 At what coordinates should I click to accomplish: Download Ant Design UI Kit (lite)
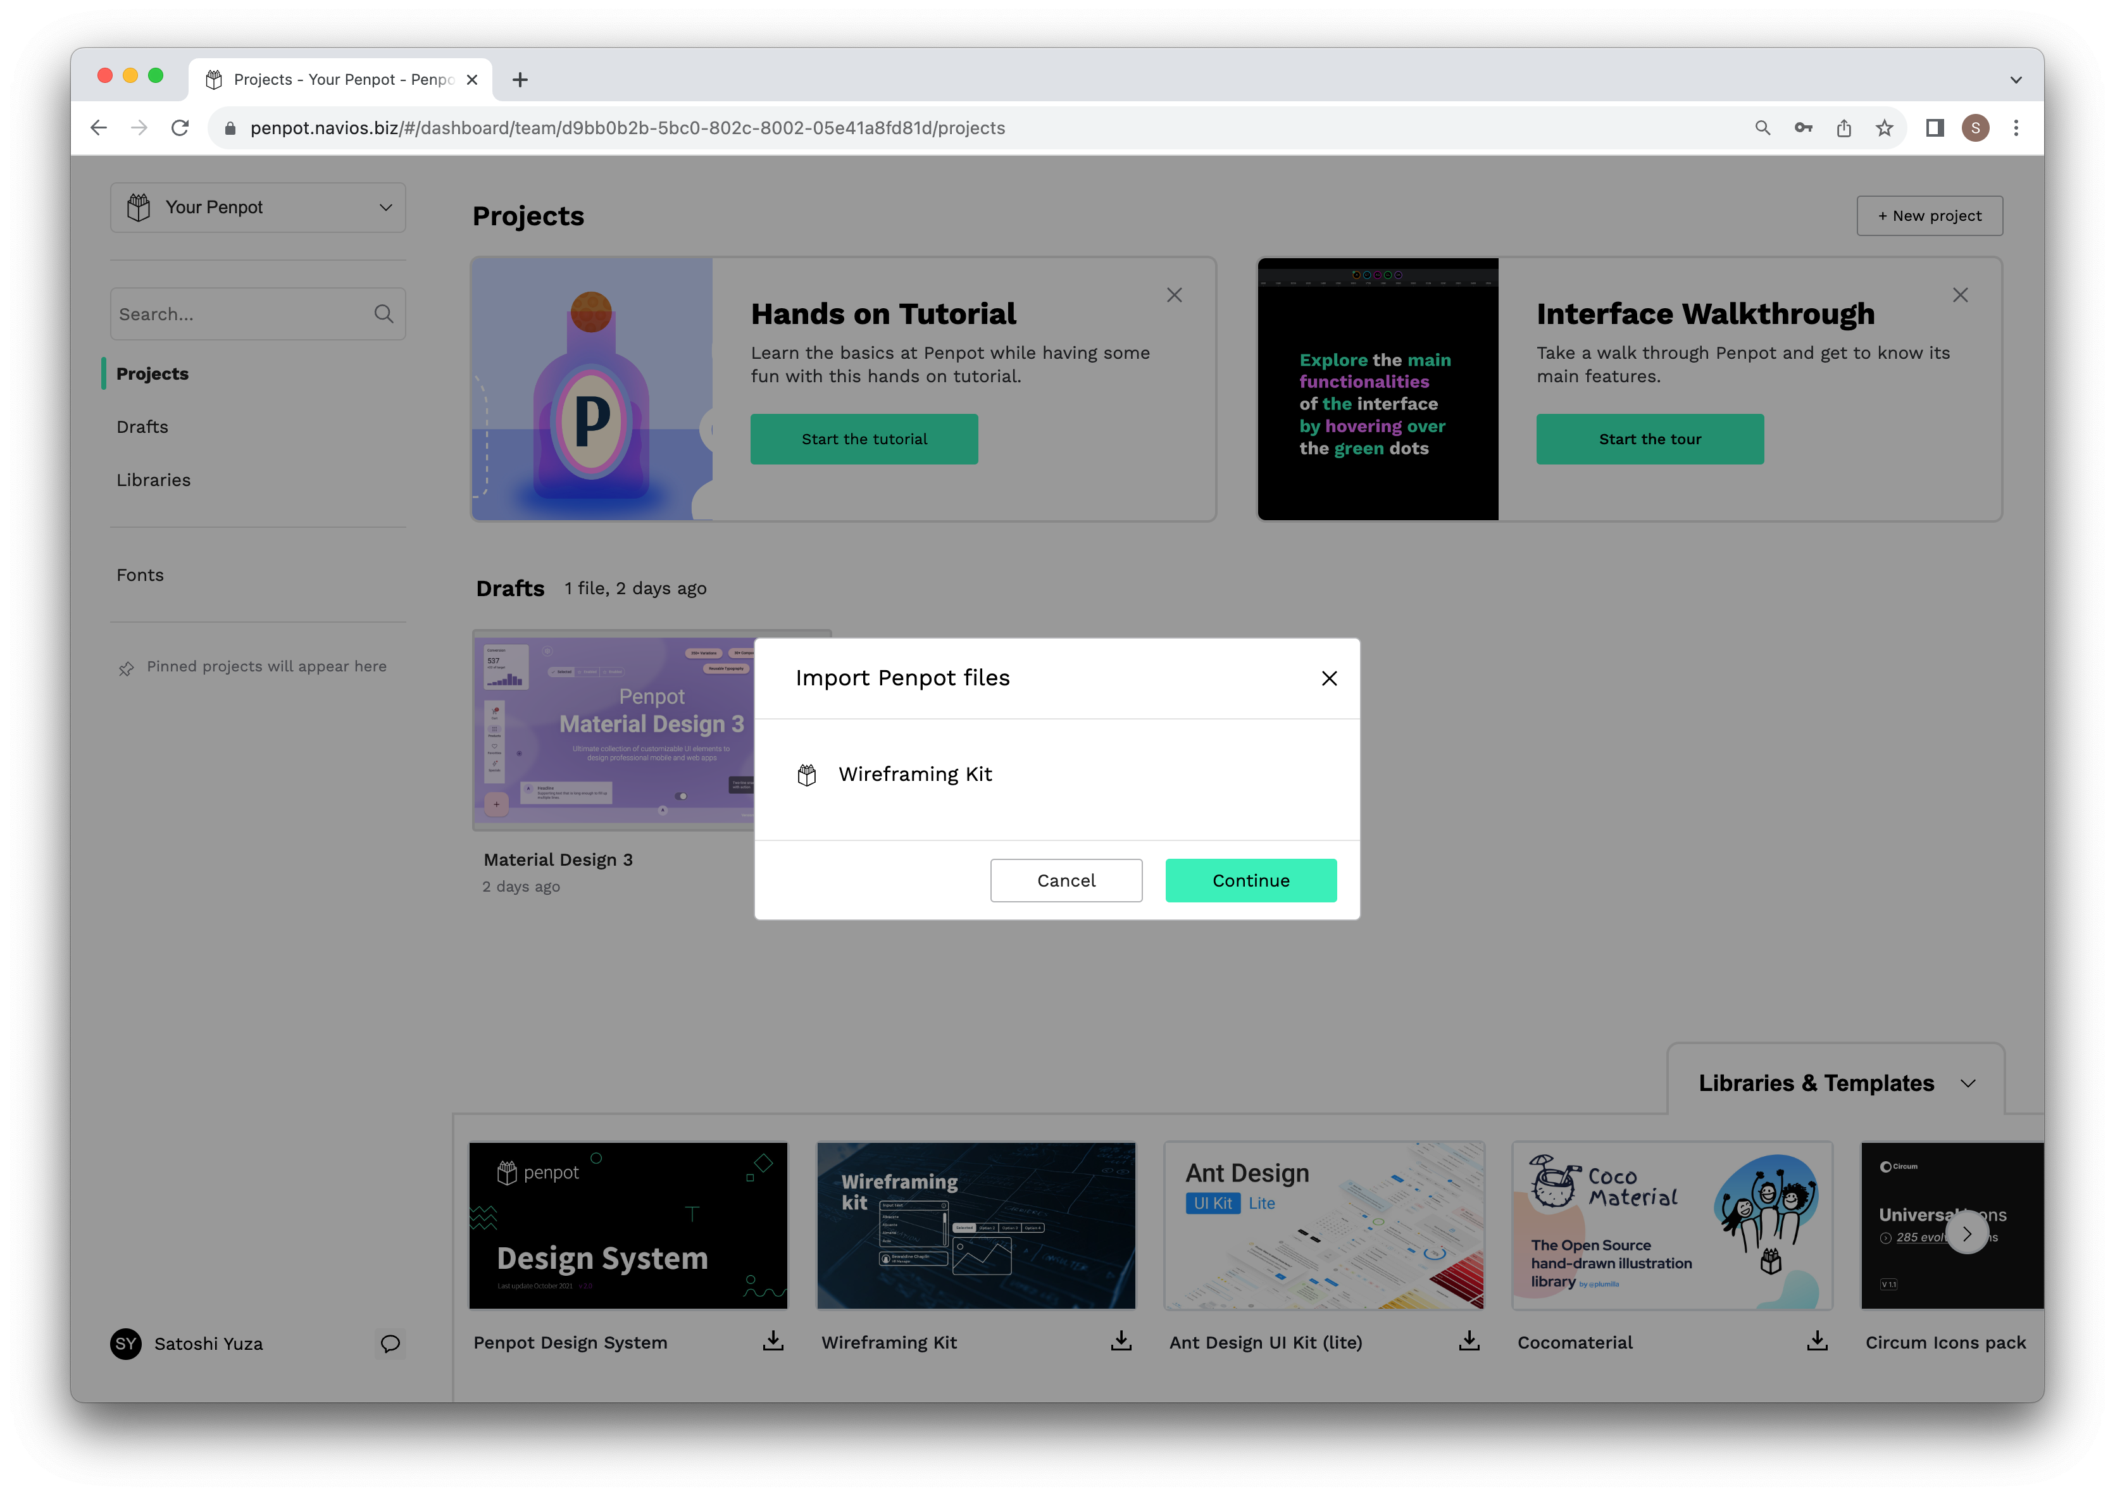click(x=1469, y=1341)
